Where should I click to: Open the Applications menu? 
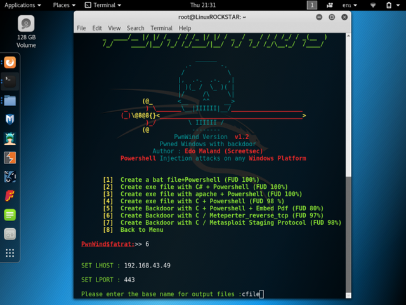coord(23,5)
